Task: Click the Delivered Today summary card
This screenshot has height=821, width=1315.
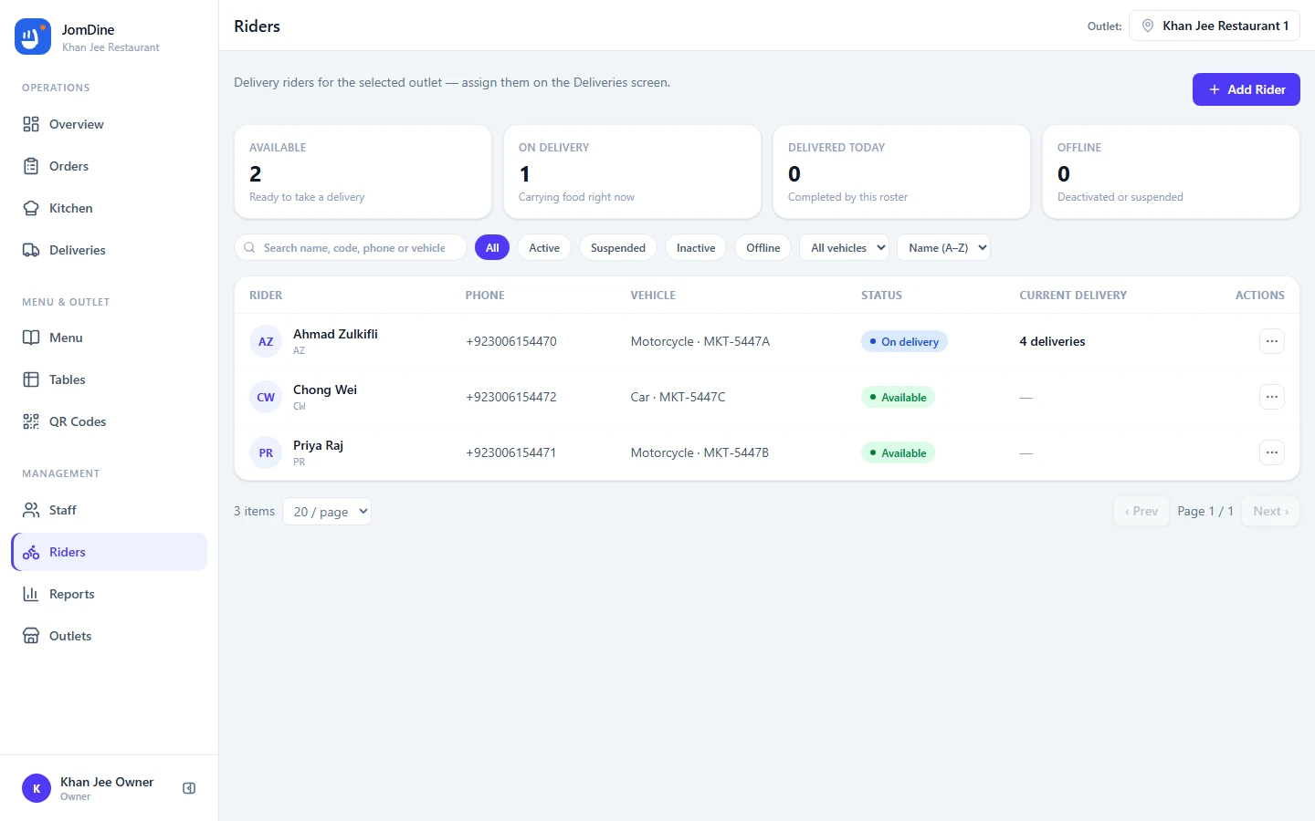Action: 901,171
